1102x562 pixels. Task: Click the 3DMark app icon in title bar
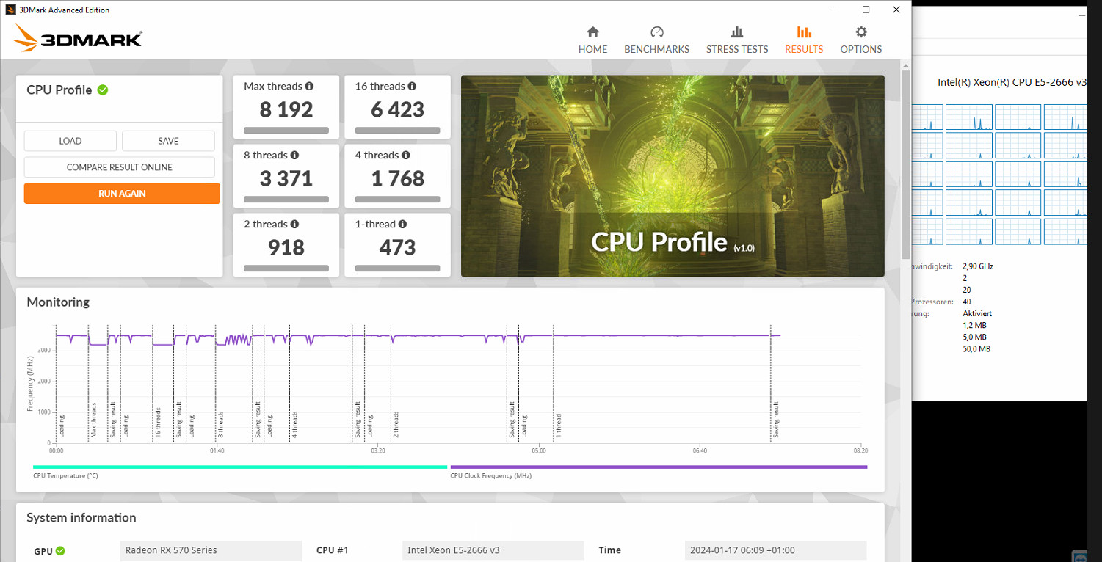(10, 10)
